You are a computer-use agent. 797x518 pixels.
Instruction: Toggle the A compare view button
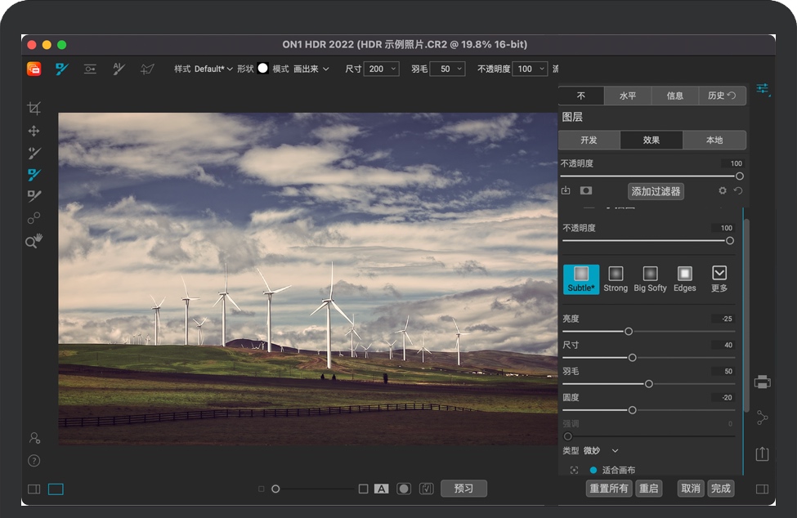pyautogui.click(x=381, y=489)
